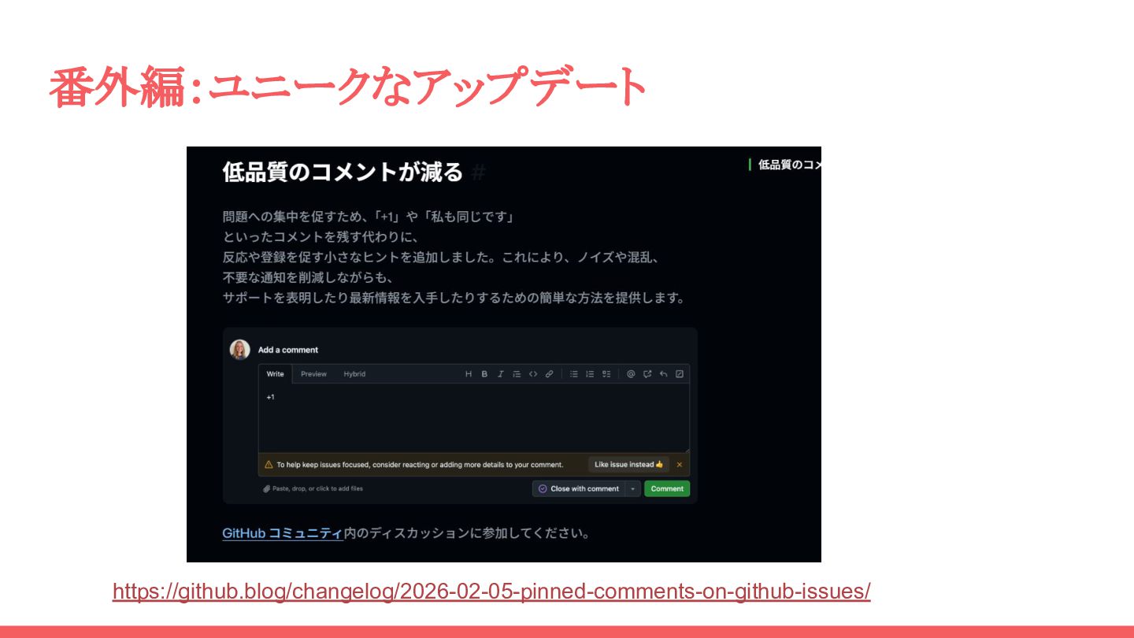Click the # anchor beside 低品質のコメントが減る heading
Viewport: 1134px width, 638px height.
pyautogui.click(x=478, y=172)
